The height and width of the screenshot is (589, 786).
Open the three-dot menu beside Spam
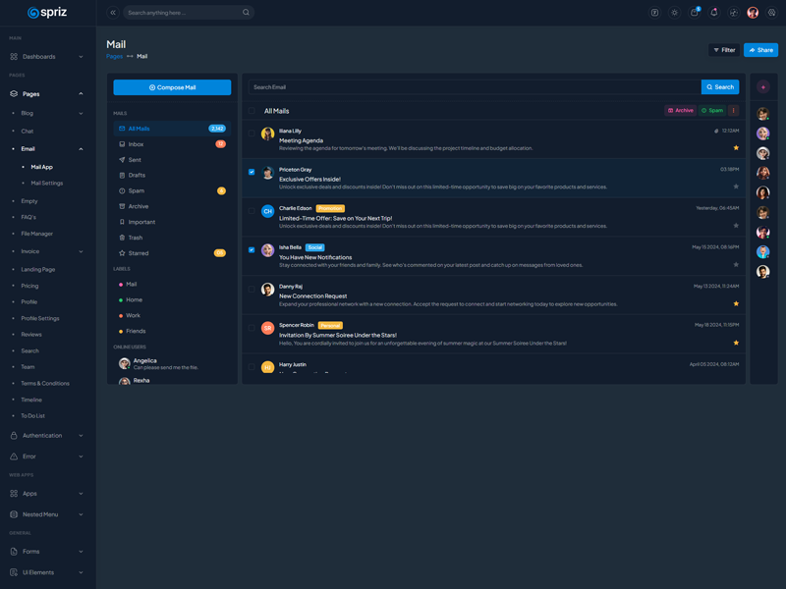(733, 111)
